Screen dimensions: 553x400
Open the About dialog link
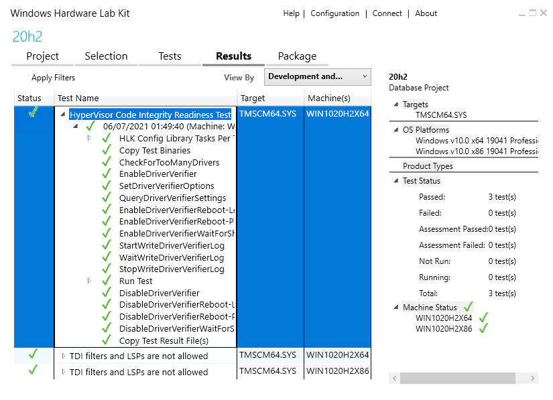(426, 13)
